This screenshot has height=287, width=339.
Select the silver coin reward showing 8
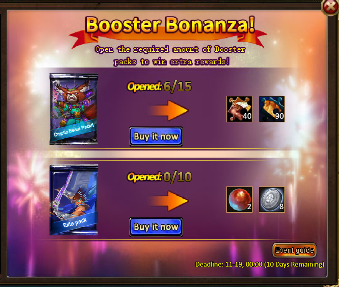272,200
